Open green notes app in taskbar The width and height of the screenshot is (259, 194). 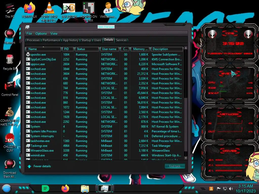coord(46,188)
